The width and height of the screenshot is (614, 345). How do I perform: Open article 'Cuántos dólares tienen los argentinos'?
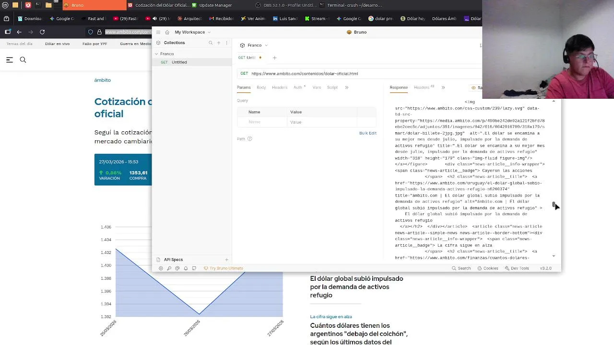(x=359, y=333)
